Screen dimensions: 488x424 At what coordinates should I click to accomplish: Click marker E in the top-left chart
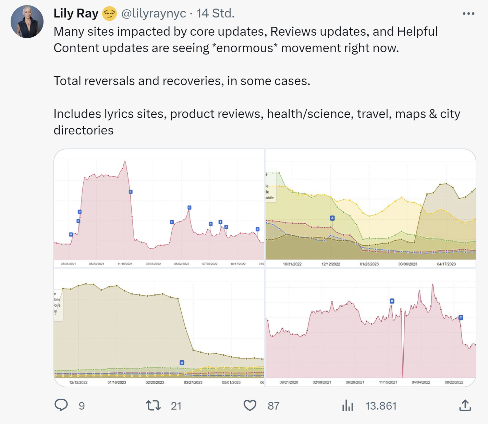[131, 192]
